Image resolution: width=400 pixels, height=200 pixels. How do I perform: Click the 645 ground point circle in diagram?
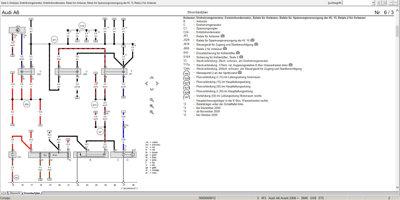coord(16,178)
